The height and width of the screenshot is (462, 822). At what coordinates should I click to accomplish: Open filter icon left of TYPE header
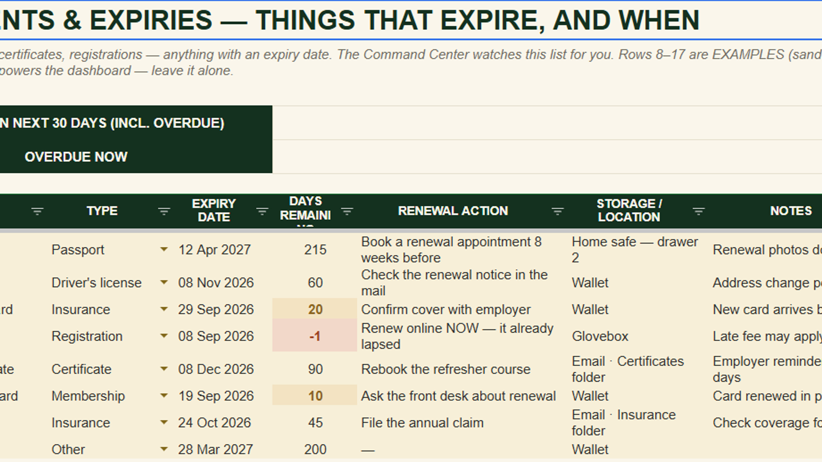point(37,211)
